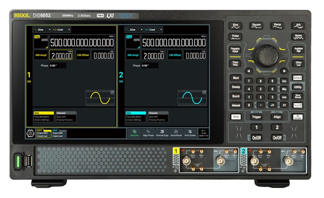Open the Windows layout icon in toolbar
This screenshot has width=324, height=198.
tap(134, 133)
